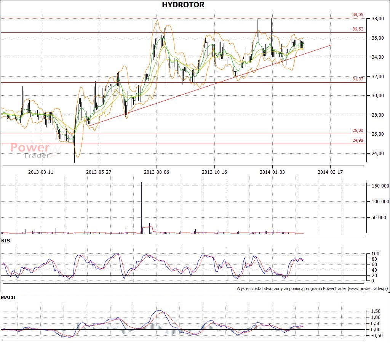The image size is (390, 343).
Task: Click the 24,00 price axis value
Action: [x=377, y=154]
